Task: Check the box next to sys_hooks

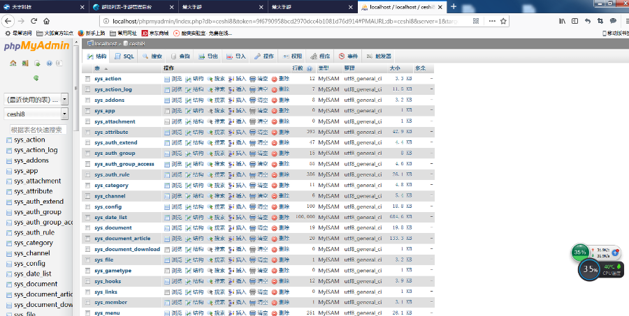Action: point(87,281)
